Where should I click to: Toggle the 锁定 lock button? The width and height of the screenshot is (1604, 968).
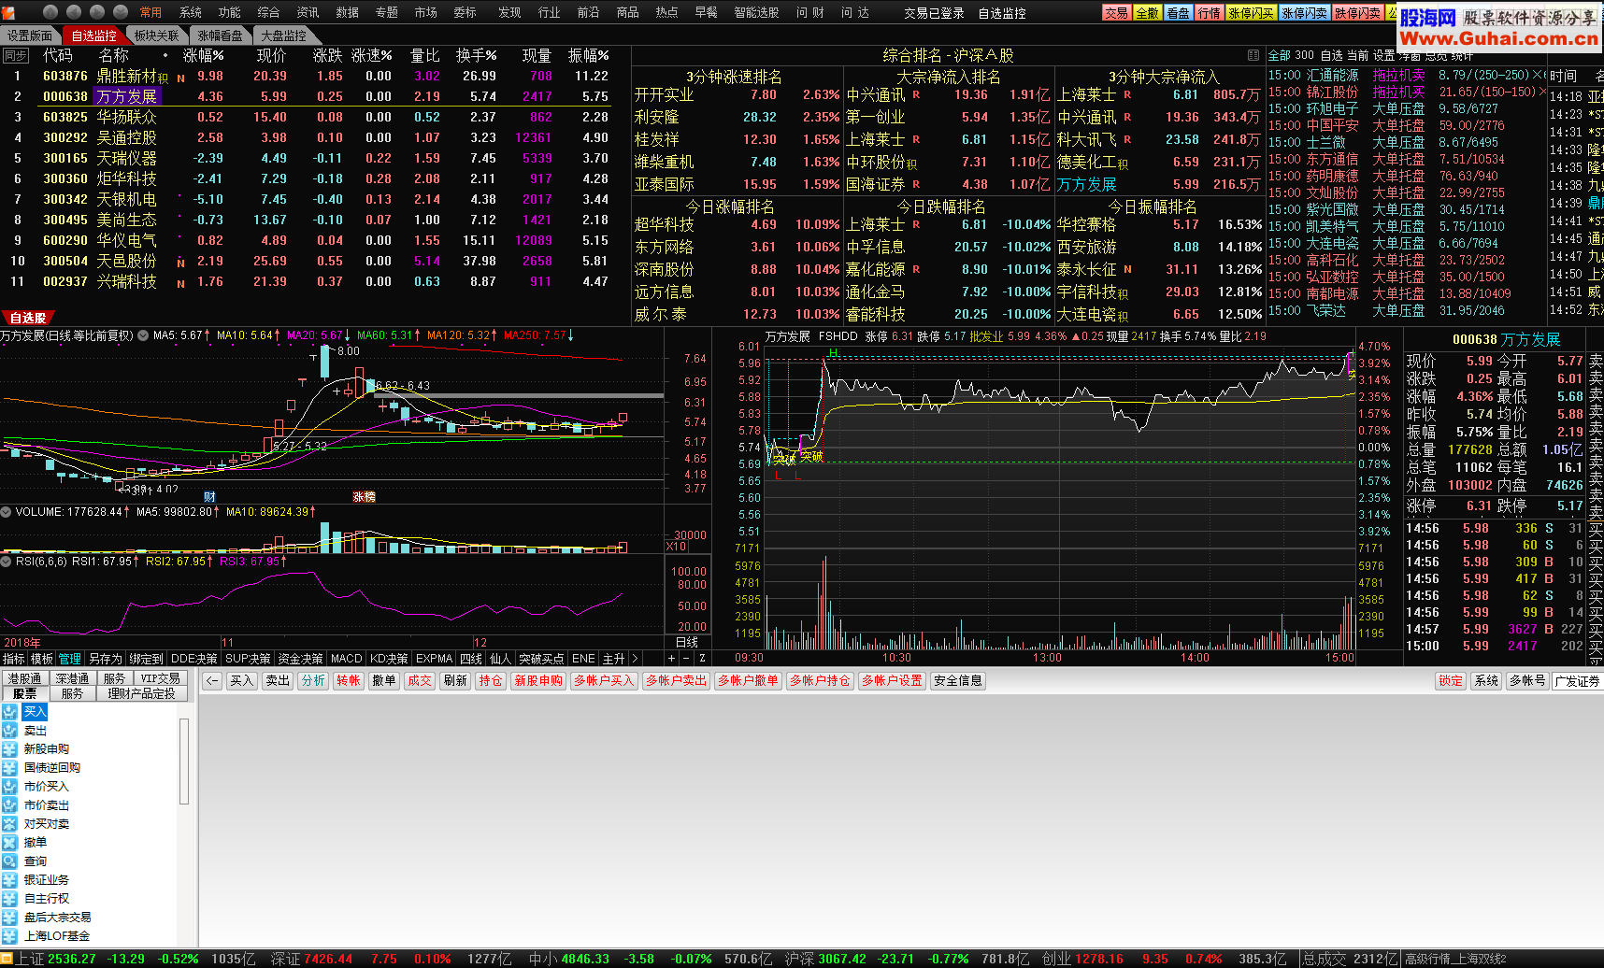point(1451,681)
